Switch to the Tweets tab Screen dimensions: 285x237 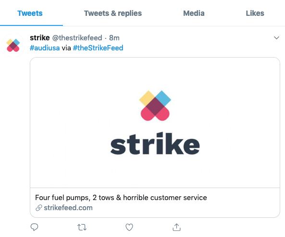(30, 13)
